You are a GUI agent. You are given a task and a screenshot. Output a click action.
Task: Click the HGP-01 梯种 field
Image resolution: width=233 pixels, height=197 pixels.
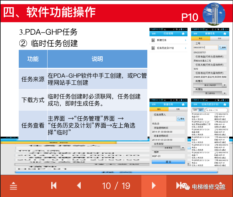click(168, 156)
